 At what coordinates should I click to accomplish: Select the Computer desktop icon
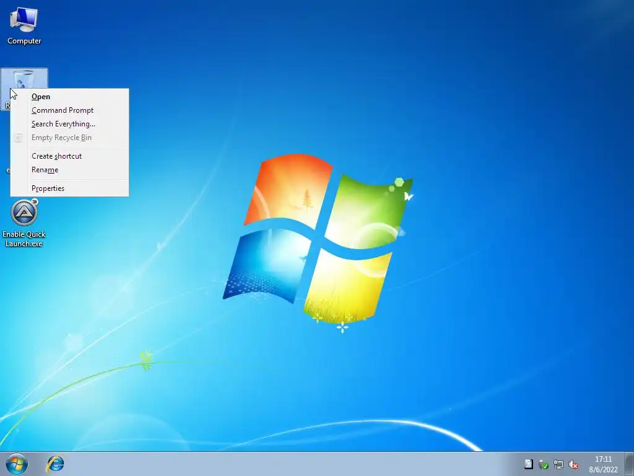click(x=24, y=25)
